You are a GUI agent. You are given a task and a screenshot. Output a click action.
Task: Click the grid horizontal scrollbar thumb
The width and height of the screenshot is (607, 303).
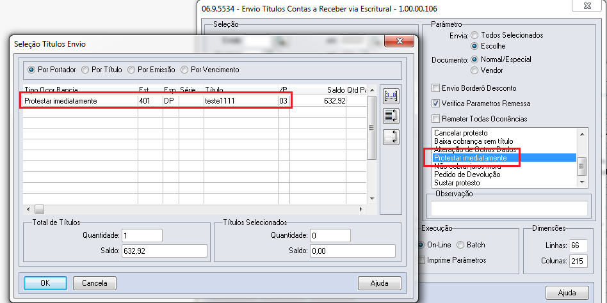click(x=39, y=209)
